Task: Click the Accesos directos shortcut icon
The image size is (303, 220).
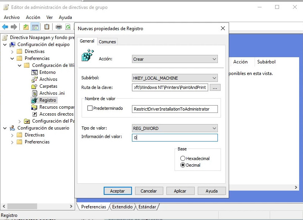Action: [34, 114]
